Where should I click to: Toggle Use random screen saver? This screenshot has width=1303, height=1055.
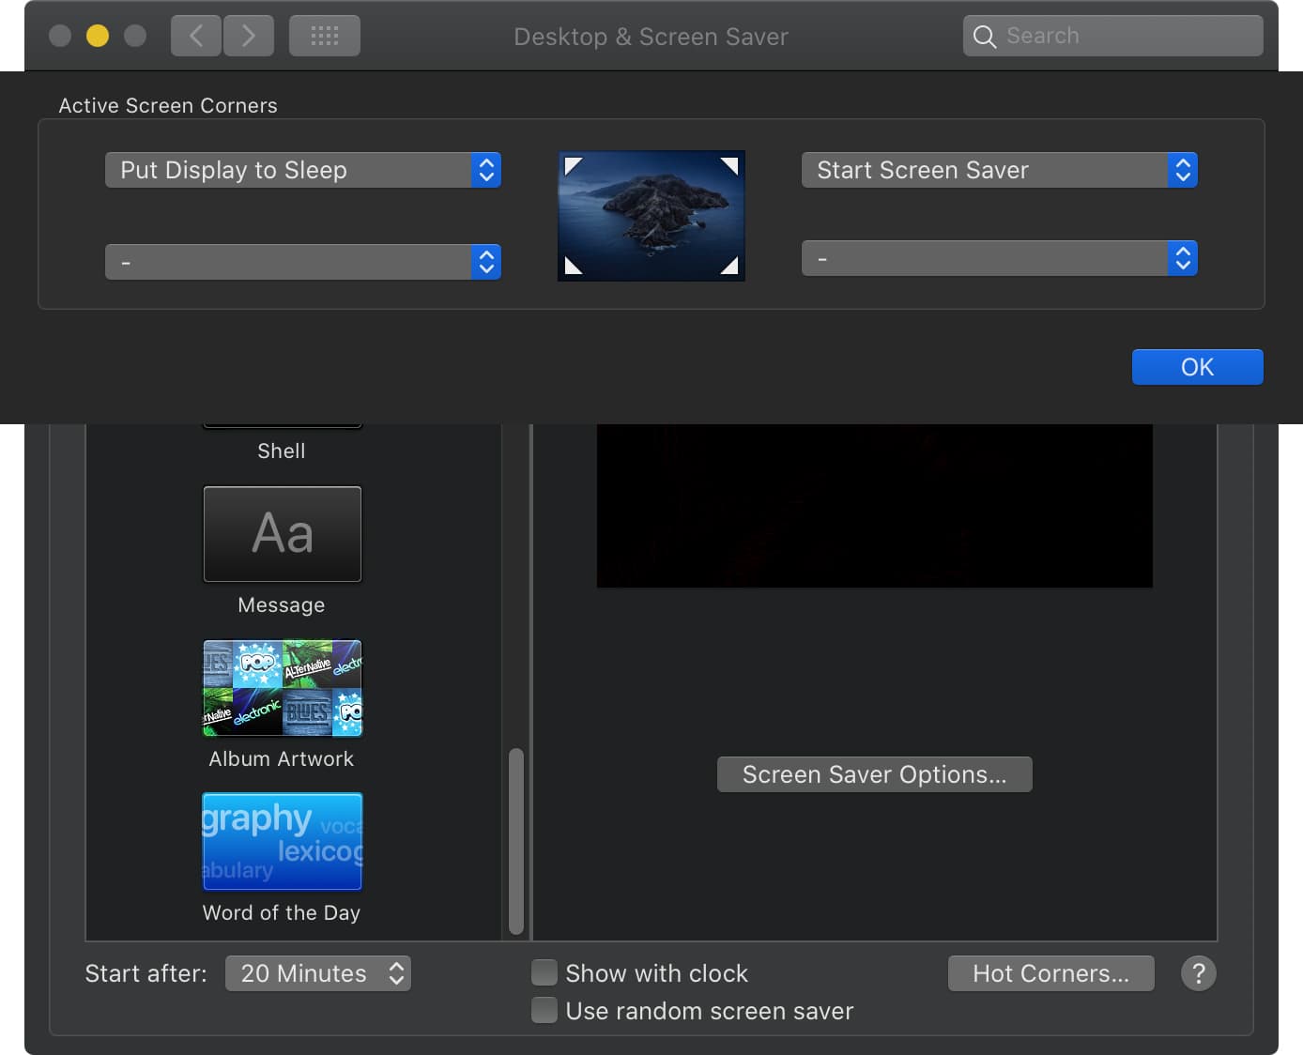pyautogui.click(x=544, y=1010)
